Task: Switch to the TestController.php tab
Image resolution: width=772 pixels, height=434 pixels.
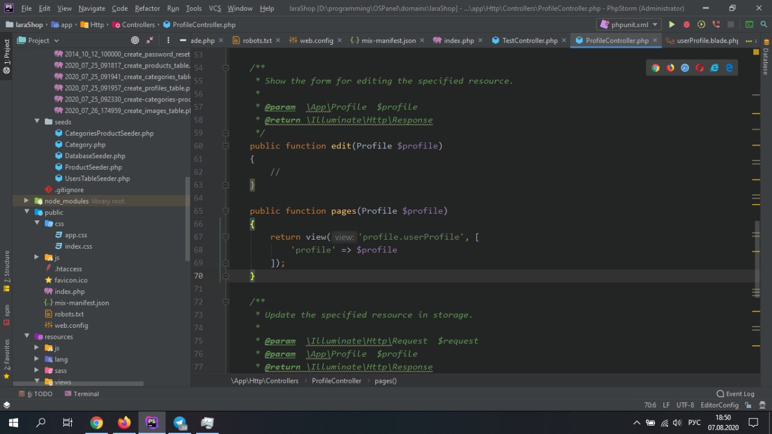Action: coord(525,40)
